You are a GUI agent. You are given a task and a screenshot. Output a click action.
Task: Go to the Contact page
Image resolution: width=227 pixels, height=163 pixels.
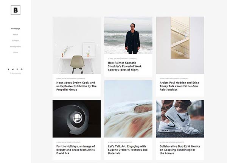[16, 41]
